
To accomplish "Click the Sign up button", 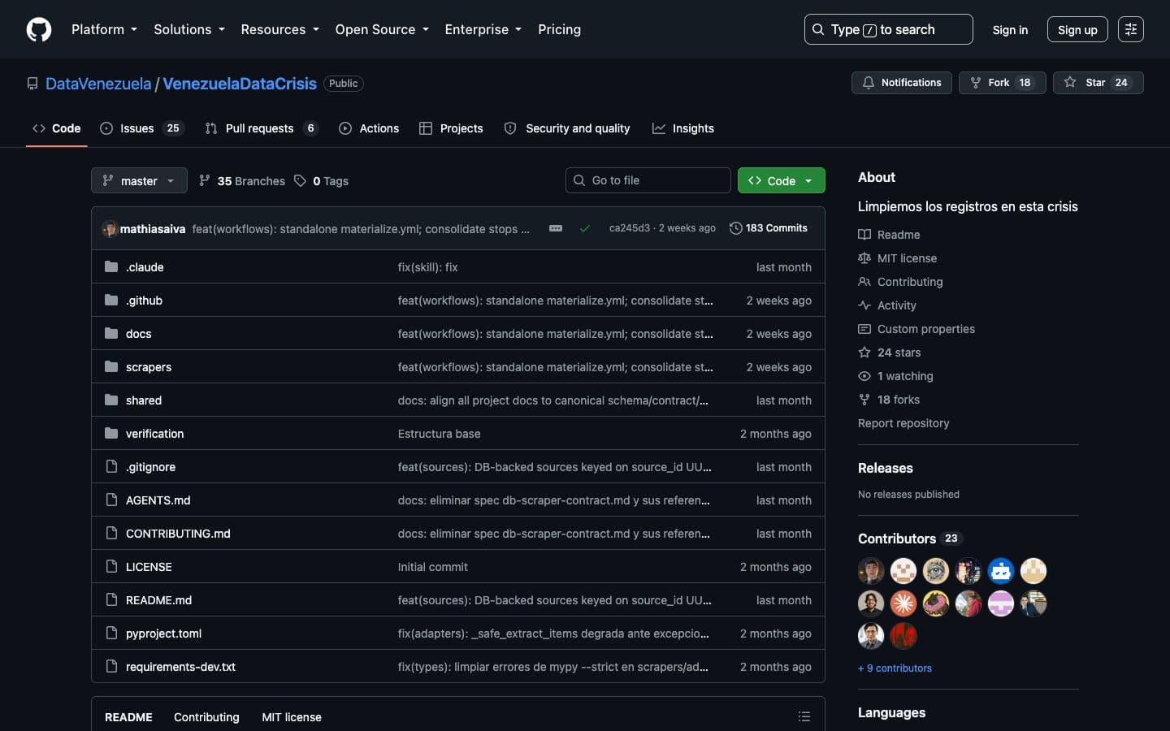I will click(x=1077, y=29).
